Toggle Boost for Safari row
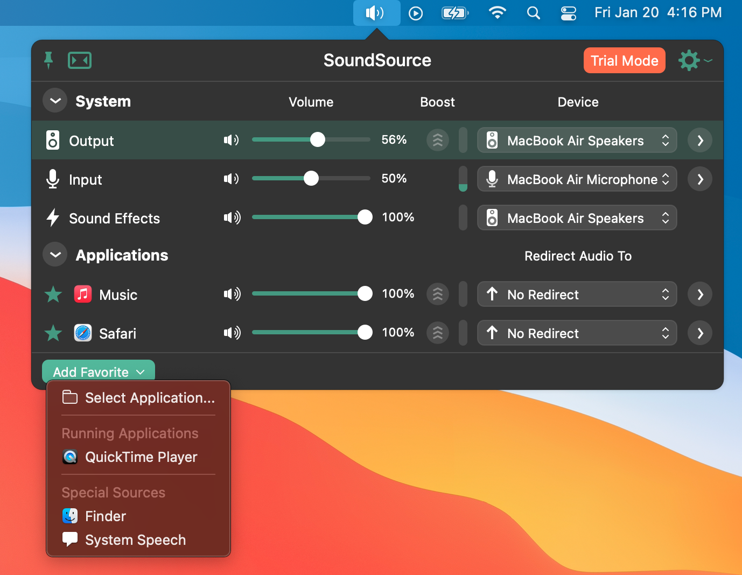 point(438,333)
